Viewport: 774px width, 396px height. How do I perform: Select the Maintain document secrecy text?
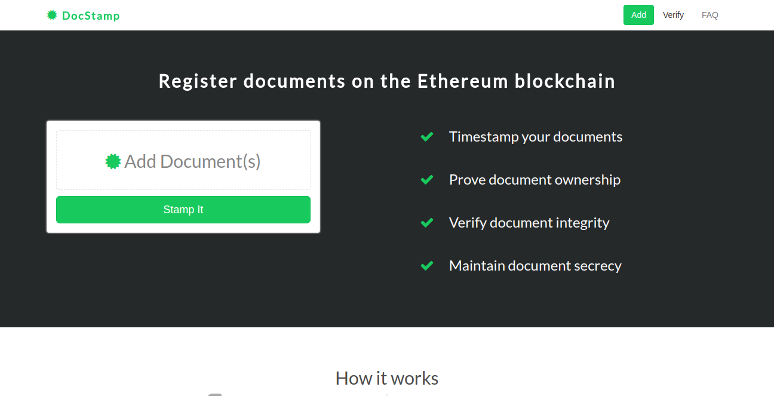click(x=535, y=266)
